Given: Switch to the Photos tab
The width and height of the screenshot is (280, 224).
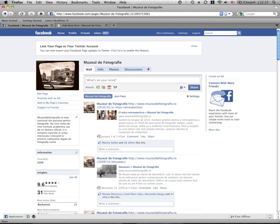Looking at the screenshot, I should pos(114,69).
